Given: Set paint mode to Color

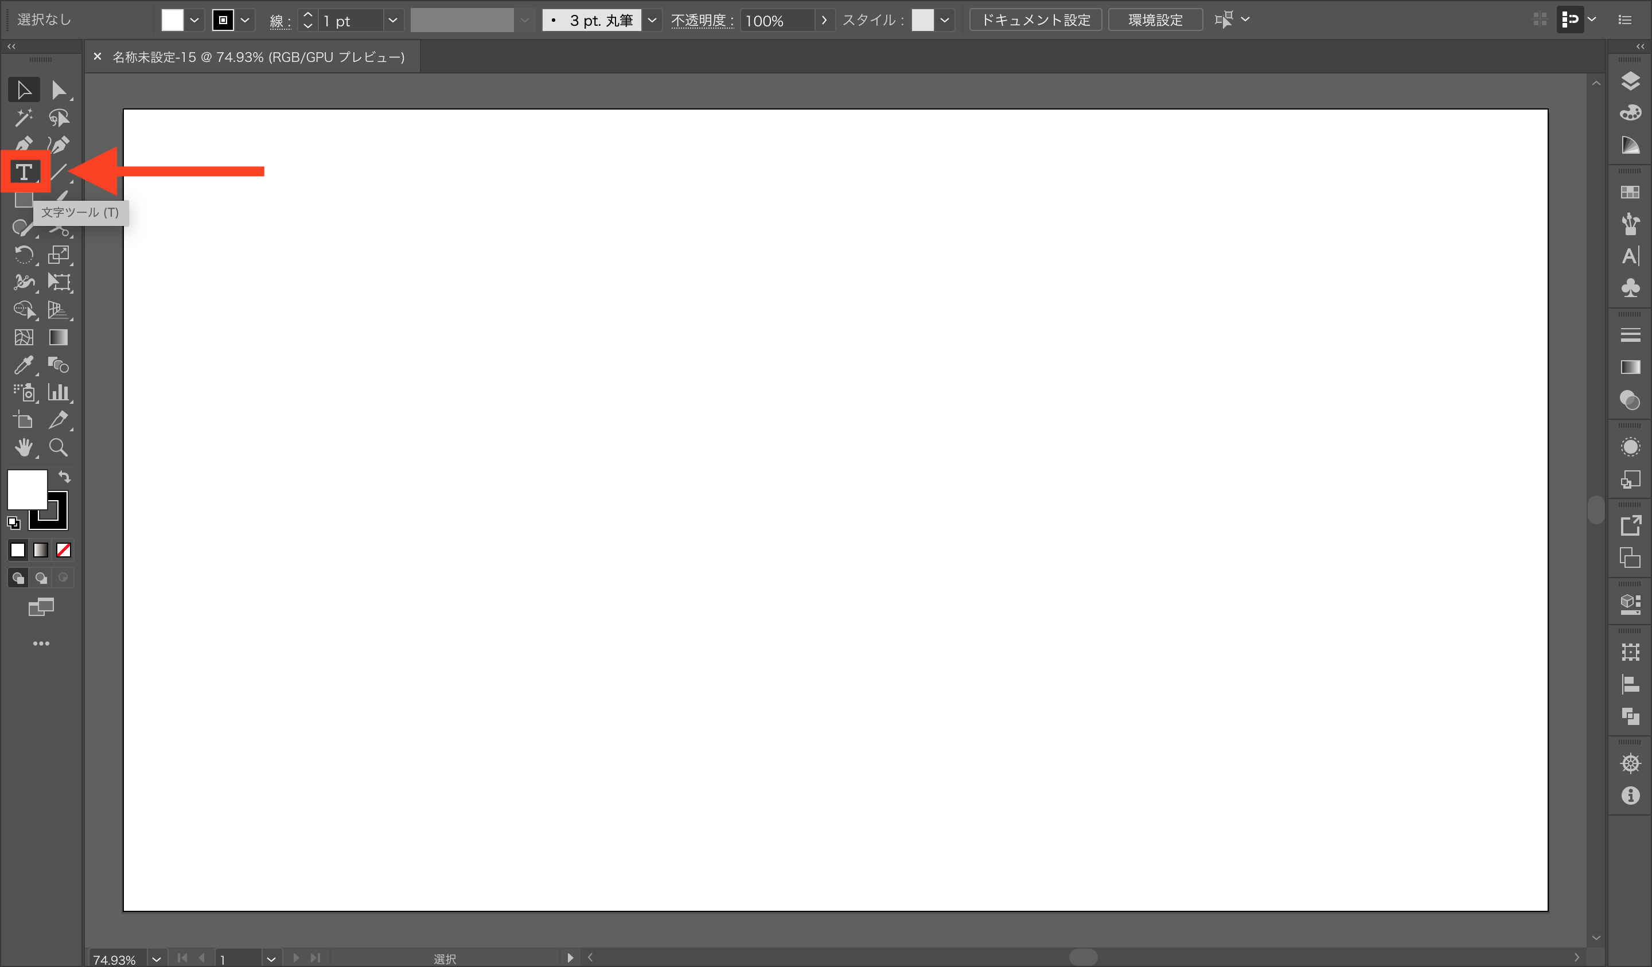Looking at the screenshot, I should point(18,550).
